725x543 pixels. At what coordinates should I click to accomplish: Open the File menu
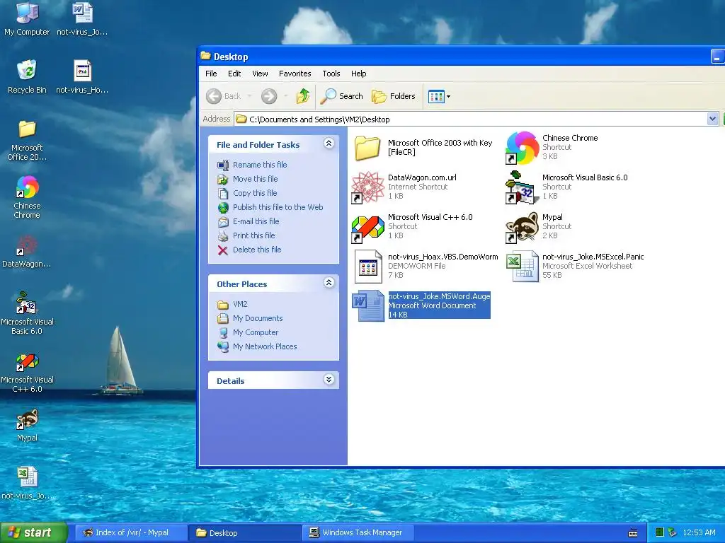[211, 74]
